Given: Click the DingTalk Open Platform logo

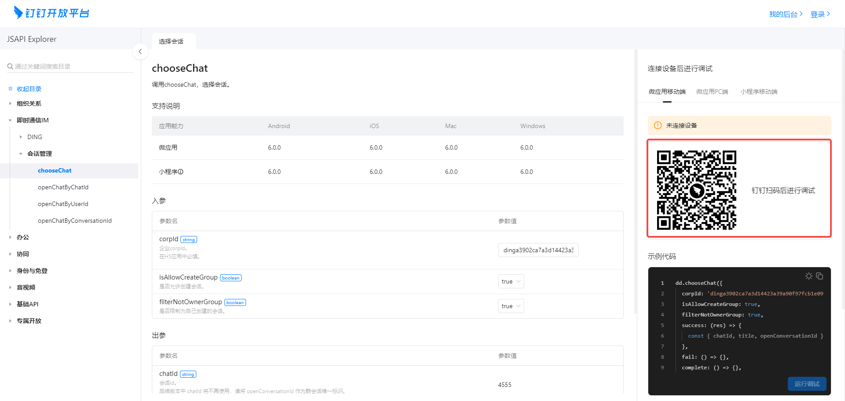Looking at the screenshot, I should 51,13.
